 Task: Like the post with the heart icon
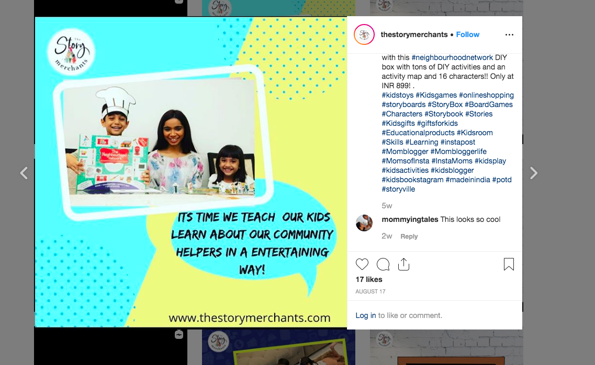[362, 264]
